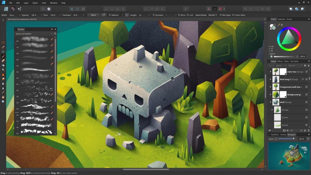Turn on Wet Edges checkbox

pyautogui.click(x=221, y=15)
